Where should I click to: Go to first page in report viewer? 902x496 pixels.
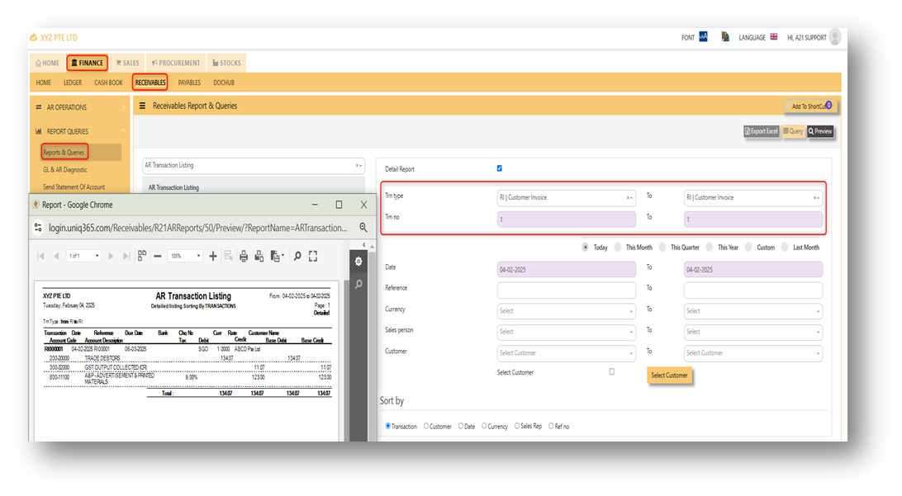click(40, 257)
